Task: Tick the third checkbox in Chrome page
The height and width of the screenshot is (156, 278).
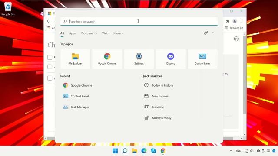Action: (50, 78)
